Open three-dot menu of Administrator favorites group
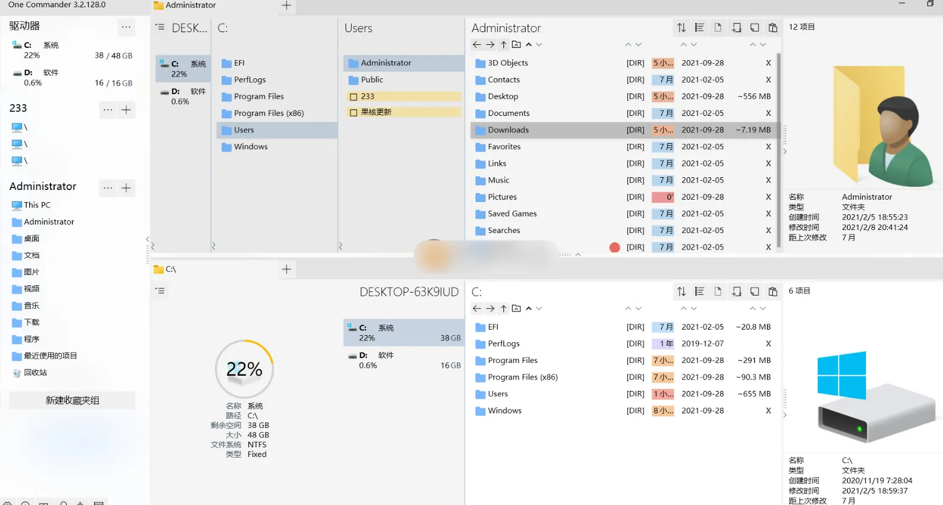Screen dimensions: 943x505 click(107, 188)
